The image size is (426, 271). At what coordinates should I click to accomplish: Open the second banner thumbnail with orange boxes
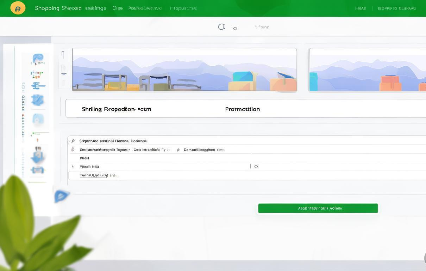367,70
